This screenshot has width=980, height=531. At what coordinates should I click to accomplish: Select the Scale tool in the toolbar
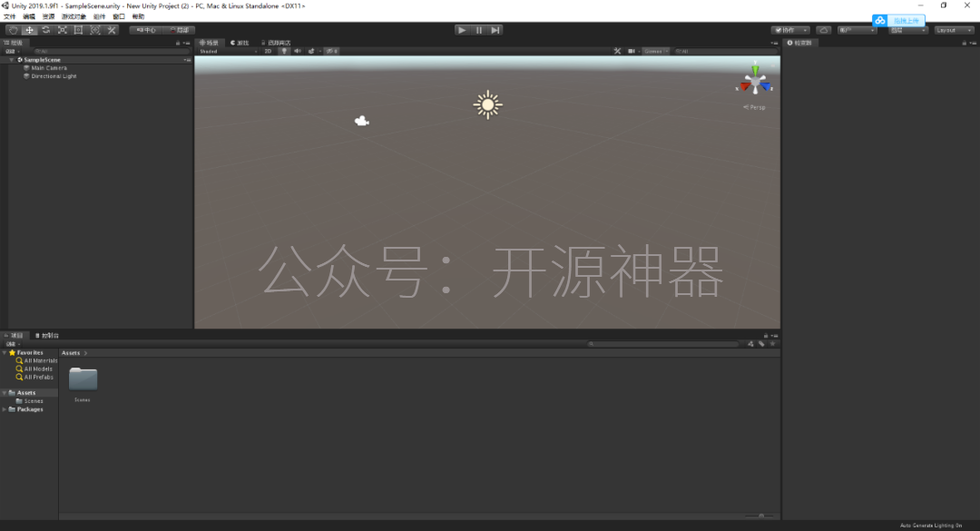(x=63, y=30)
